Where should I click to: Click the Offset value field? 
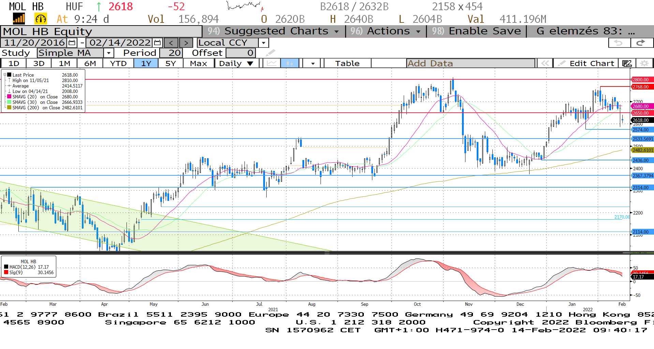point(240,53)
